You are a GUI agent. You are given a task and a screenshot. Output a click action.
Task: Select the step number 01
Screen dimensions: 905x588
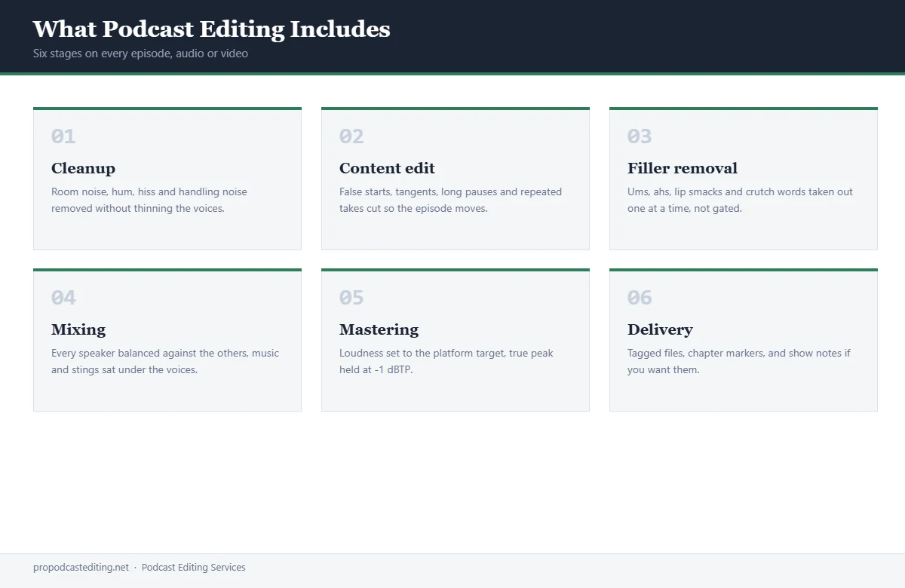coord(63,136)
